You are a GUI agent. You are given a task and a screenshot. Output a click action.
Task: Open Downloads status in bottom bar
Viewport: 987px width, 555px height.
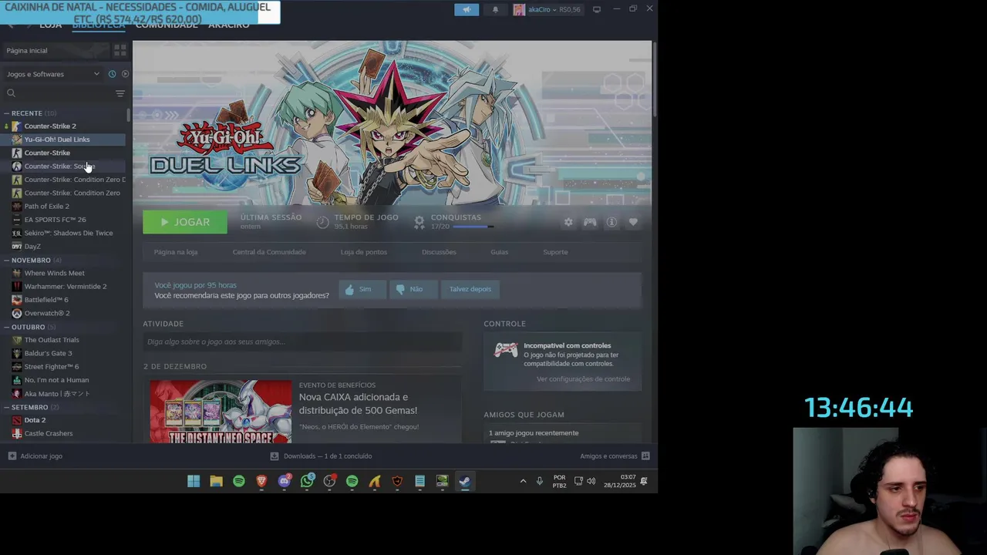[x=321, y=456]
